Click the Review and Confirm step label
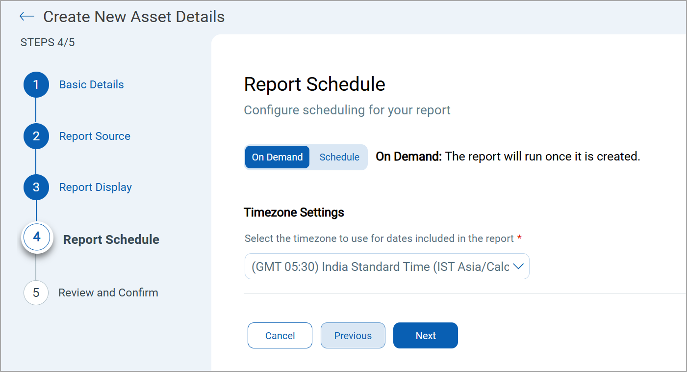The image size is (687, 372). [x=108, y=292]
